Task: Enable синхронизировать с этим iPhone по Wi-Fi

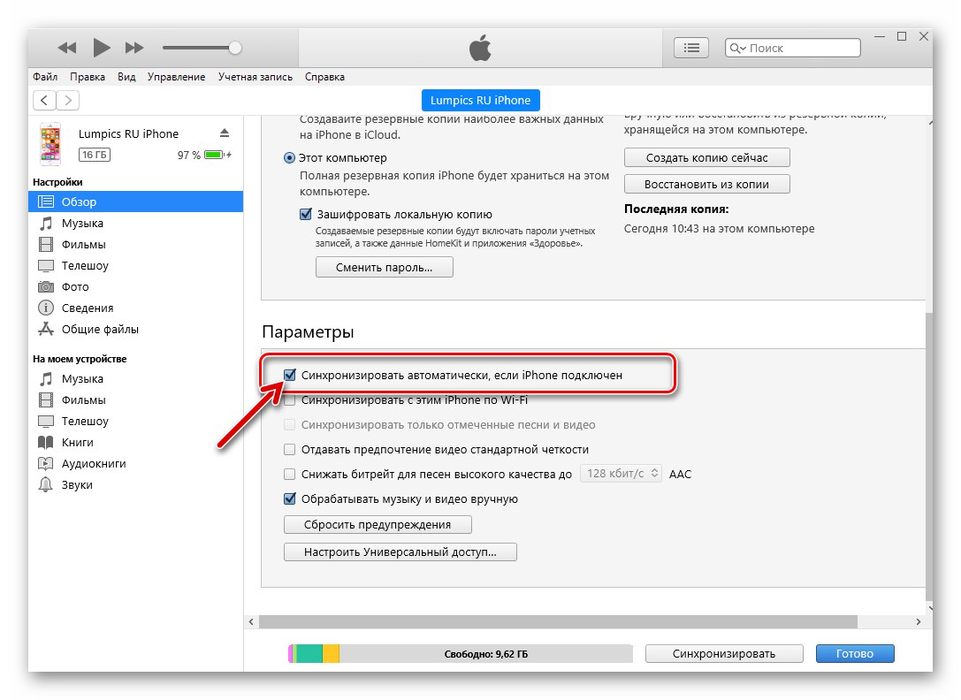Action: pos(289,399)
